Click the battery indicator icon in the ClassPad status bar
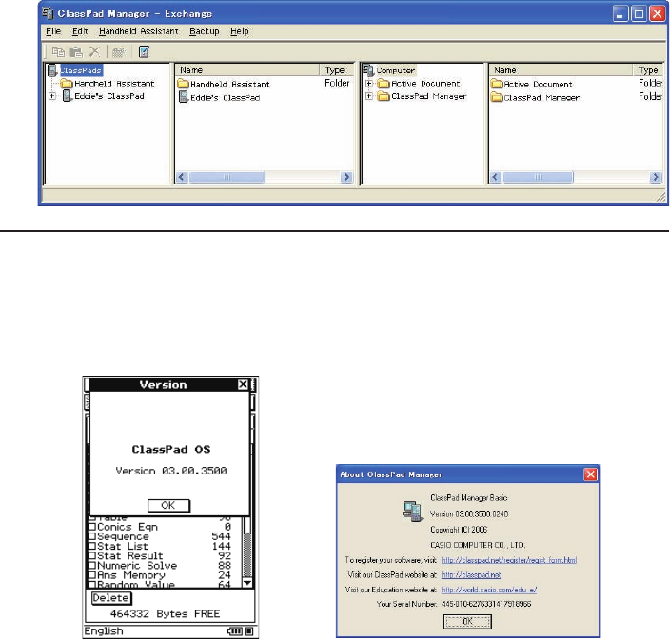The image size is (670, 639). pyautogui.click(x=235, y=630)
